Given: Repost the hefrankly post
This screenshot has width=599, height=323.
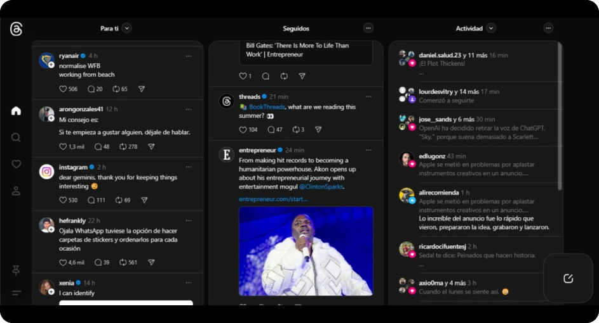Looking at the screenshot, I should (x=123, y=262).
